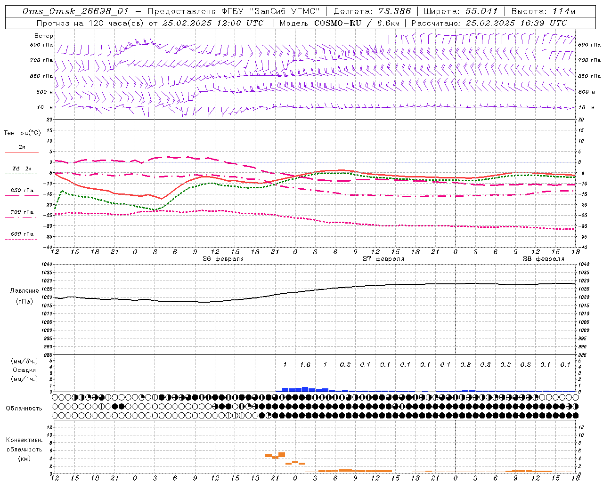The width and height of the screenshot is (603, 482).
Task: Click the Тем-ра(°C) axis label
Action: pos(22,133)
